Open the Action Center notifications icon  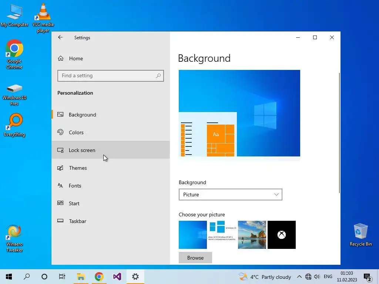tap(368, 277)
